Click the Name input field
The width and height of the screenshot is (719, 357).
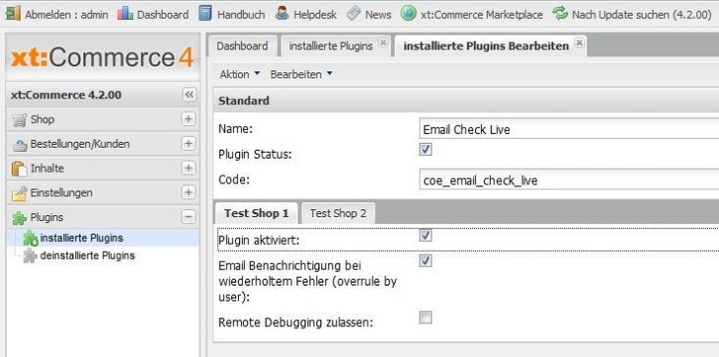click(x=569, y=130)
